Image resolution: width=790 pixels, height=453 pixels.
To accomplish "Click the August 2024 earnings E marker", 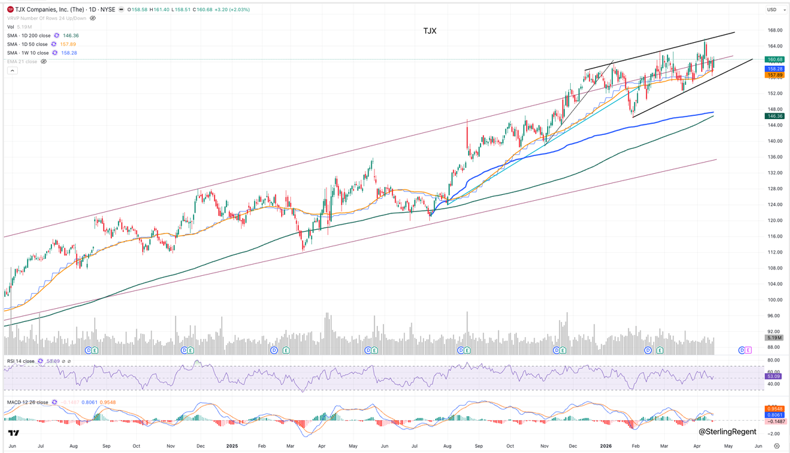I will pyautogui.click(x=95, y=350).
